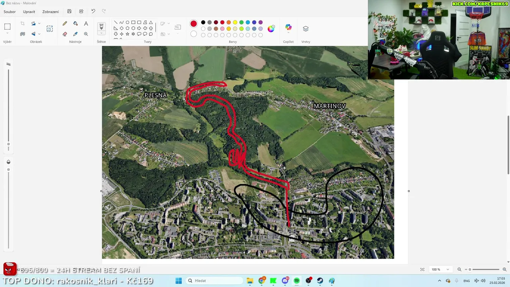
Task: Select the Text tool
Action: tap(86, 24)
